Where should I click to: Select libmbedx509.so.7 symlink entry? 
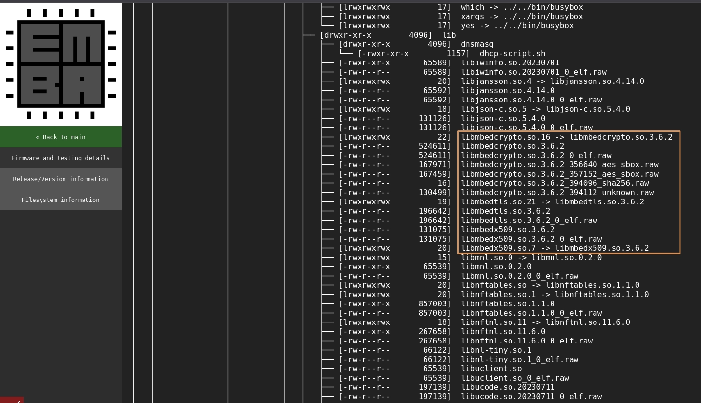click(555, 248)
